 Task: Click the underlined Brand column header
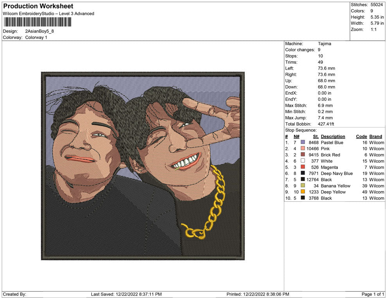pyautogui.click(x=376, y=136)
